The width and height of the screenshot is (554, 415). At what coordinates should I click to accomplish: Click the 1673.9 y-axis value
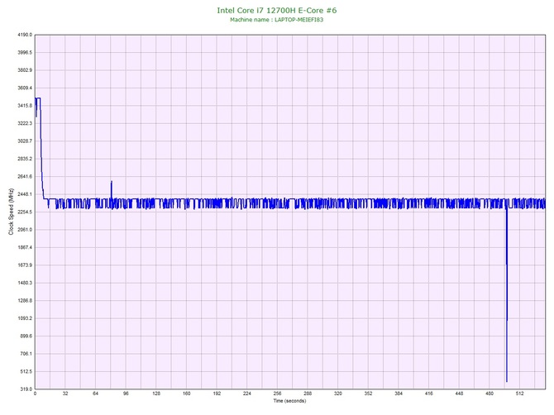pyautogui.click(x=25, y=265)
